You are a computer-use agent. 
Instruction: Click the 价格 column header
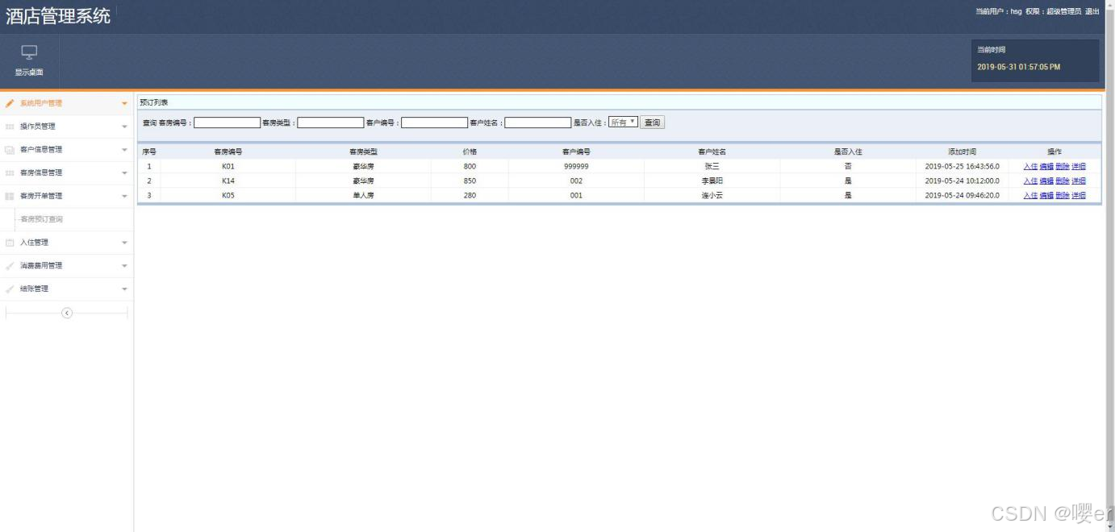pos(470,152)
